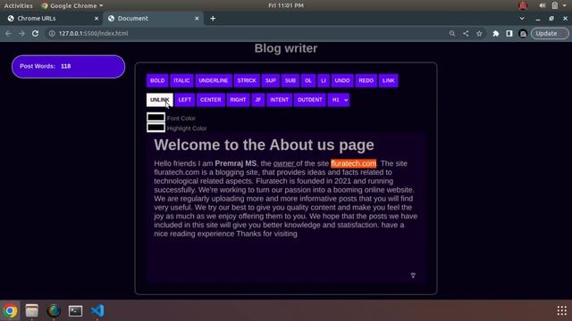Image resolution: width=572 pixels, height=321 pixels.
Task: Align text with LEFT button
Action: (x=185, y=100)
